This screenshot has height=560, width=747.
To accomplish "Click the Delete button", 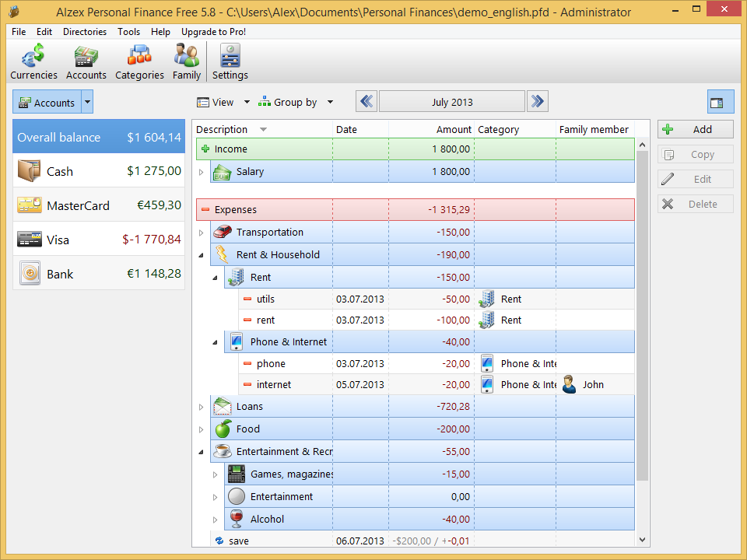I will coord(695,204).
